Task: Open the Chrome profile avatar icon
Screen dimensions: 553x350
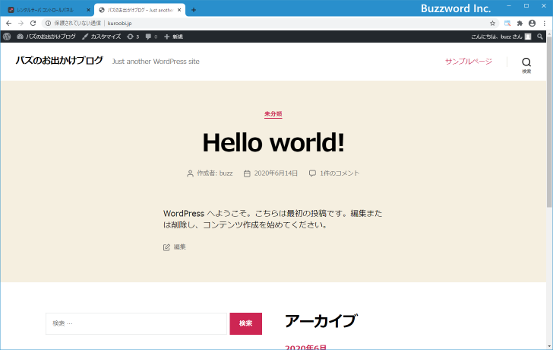Action: [x=532, y=24]
